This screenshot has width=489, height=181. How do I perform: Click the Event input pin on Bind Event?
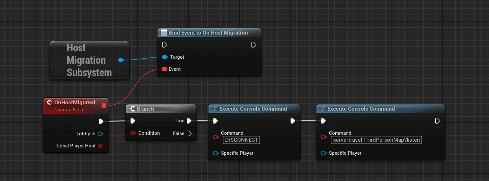tap(164, 69)
